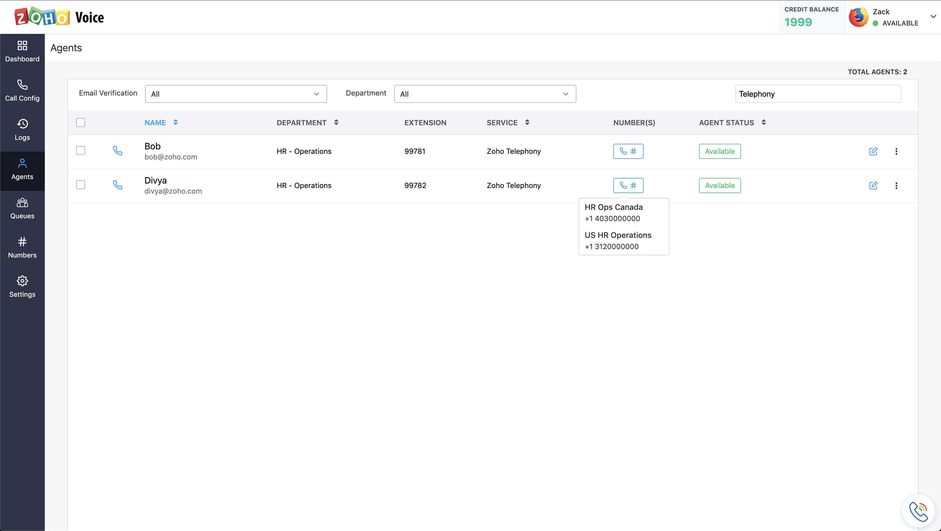Tick the checkbox for Divya's row
The image size is (941, 531).
click(x=80, y=185)
